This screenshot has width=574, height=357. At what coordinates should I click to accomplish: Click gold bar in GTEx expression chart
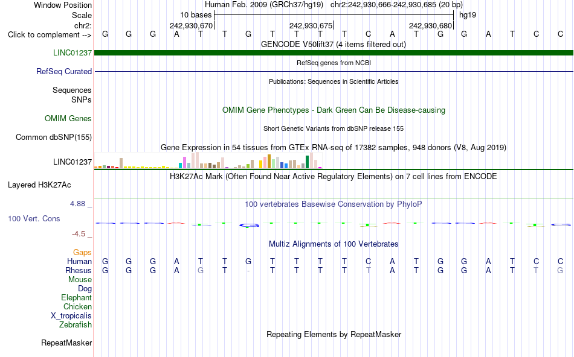(269, 161)
